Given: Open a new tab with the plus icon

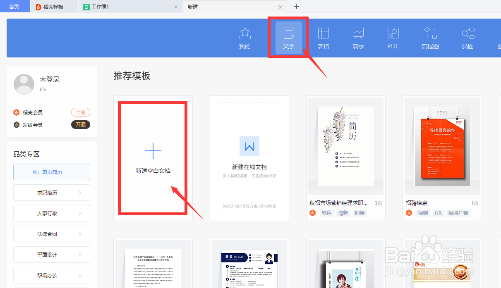Looking at the screenshot, I should [296, 7].
